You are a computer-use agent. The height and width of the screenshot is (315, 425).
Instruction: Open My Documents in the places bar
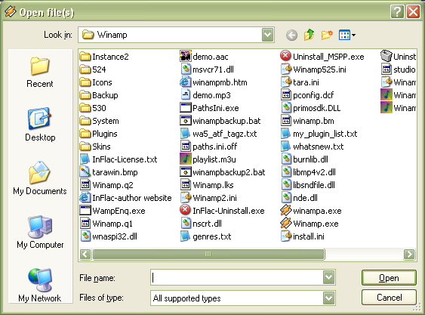pos(40,178)
